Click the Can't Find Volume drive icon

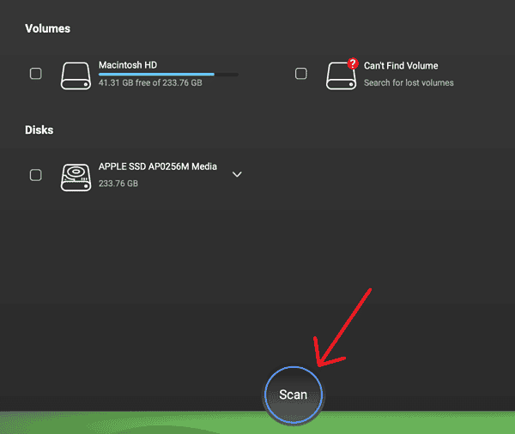[x=341, y=75]
